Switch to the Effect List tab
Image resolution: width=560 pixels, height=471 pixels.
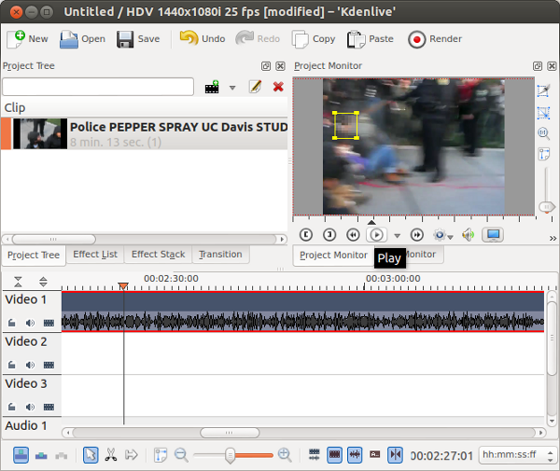[x=95, y=255]
